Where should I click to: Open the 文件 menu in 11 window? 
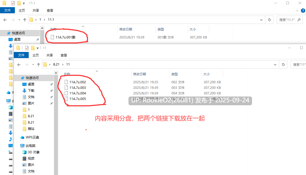(x=21, y=55)
